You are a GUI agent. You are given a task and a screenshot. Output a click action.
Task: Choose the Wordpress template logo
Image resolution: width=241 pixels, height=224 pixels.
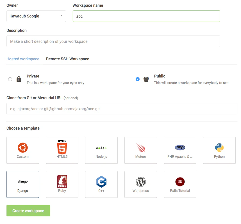coord(141,182)
